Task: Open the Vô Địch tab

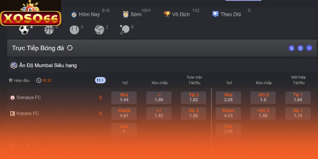Action: pyautogui.click(x=177, y=14)
